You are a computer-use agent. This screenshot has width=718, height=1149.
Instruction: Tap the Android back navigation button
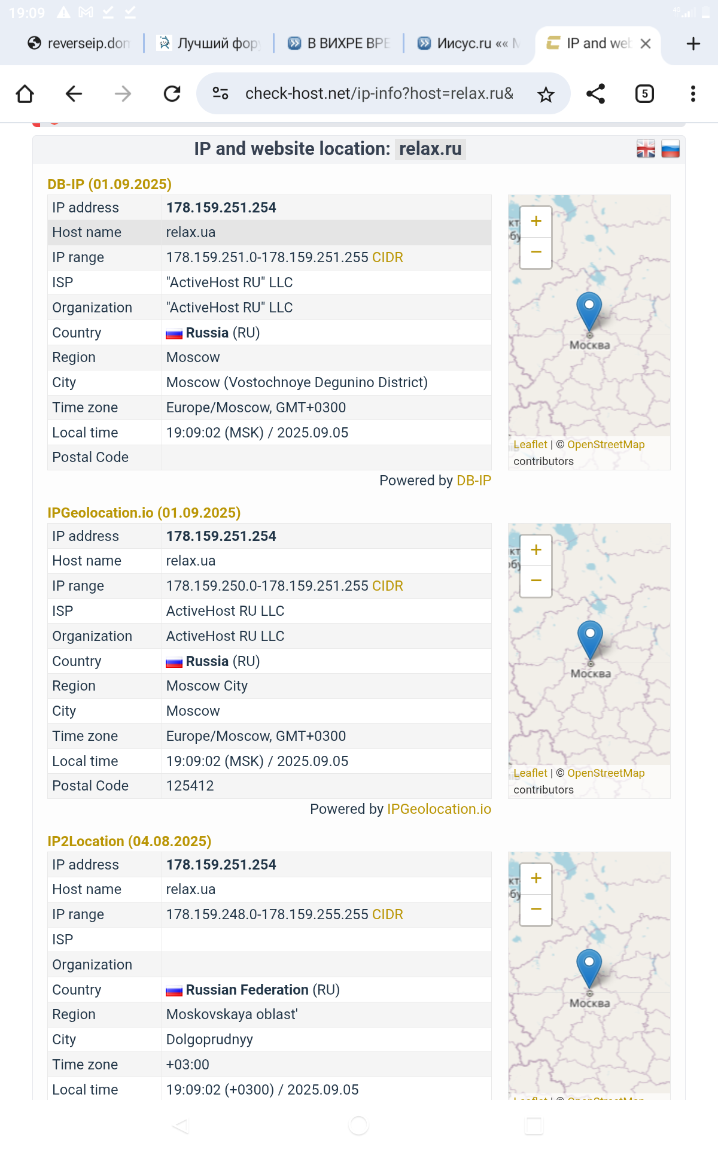coord(180,1126)
